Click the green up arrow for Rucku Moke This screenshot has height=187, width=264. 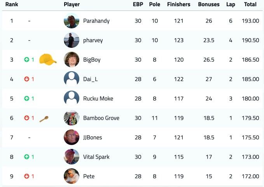(26, 98)
